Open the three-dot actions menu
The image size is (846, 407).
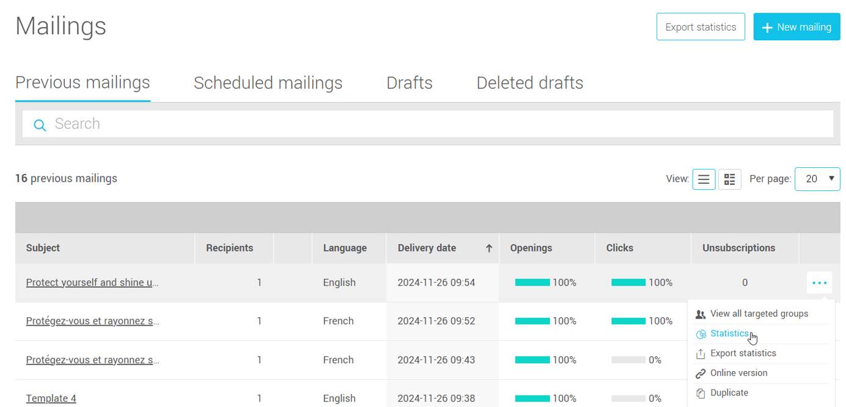(819, 283)
